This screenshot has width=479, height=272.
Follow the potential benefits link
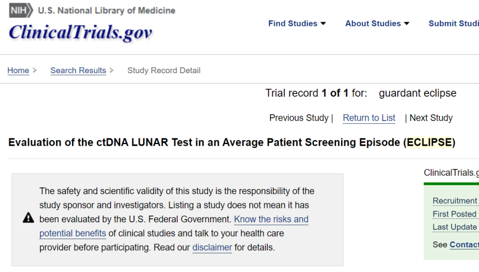click(73, 233)
